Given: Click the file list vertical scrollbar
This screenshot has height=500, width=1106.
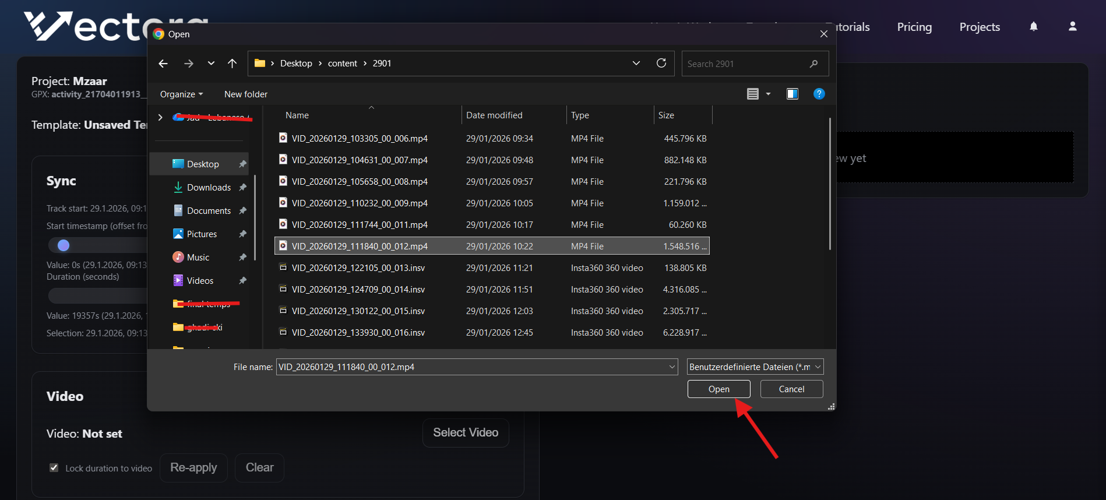Looking at the screenshot, I should click(830, 184).
